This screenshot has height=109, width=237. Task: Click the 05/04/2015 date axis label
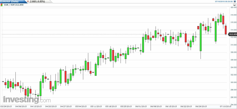point(81,107)
